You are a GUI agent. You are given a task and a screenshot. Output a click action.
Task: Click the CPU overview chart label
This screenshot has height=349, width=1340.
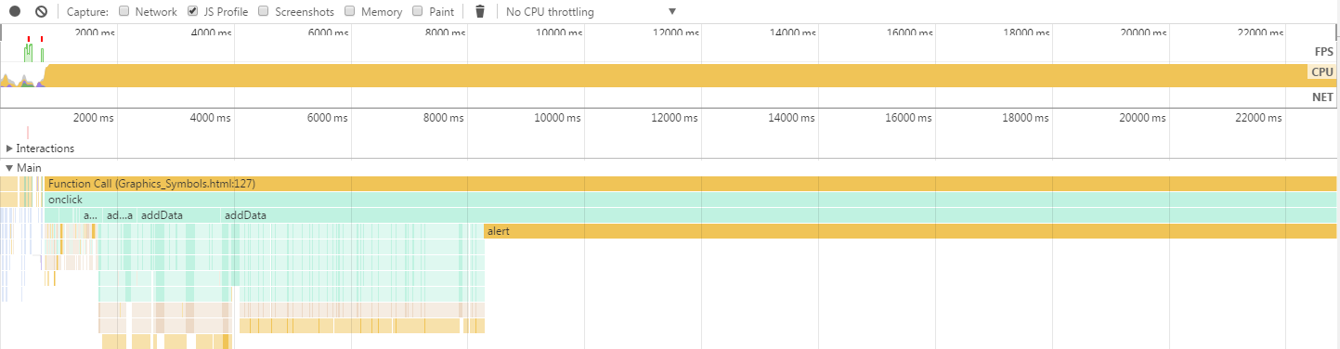[1322, 71]
